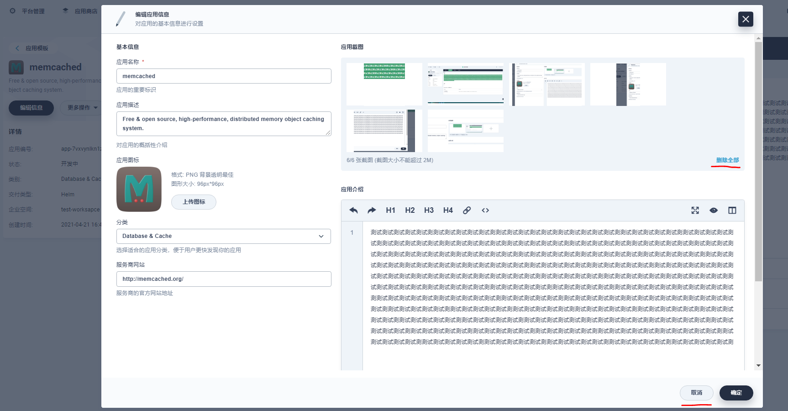Click inside the 应用介绍 editor text area
This screenshot has width=788, height=411.
(553, 296)
